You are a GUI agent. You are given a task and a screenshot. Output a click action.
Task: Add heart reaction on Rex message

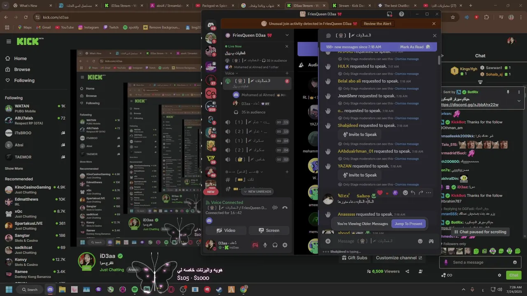click(x=380, y=192)
